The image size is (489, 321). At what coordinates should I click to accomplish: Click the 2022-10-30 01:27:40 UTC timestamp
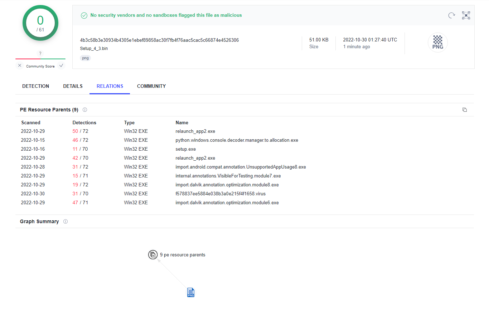click(x=370, y=40)
